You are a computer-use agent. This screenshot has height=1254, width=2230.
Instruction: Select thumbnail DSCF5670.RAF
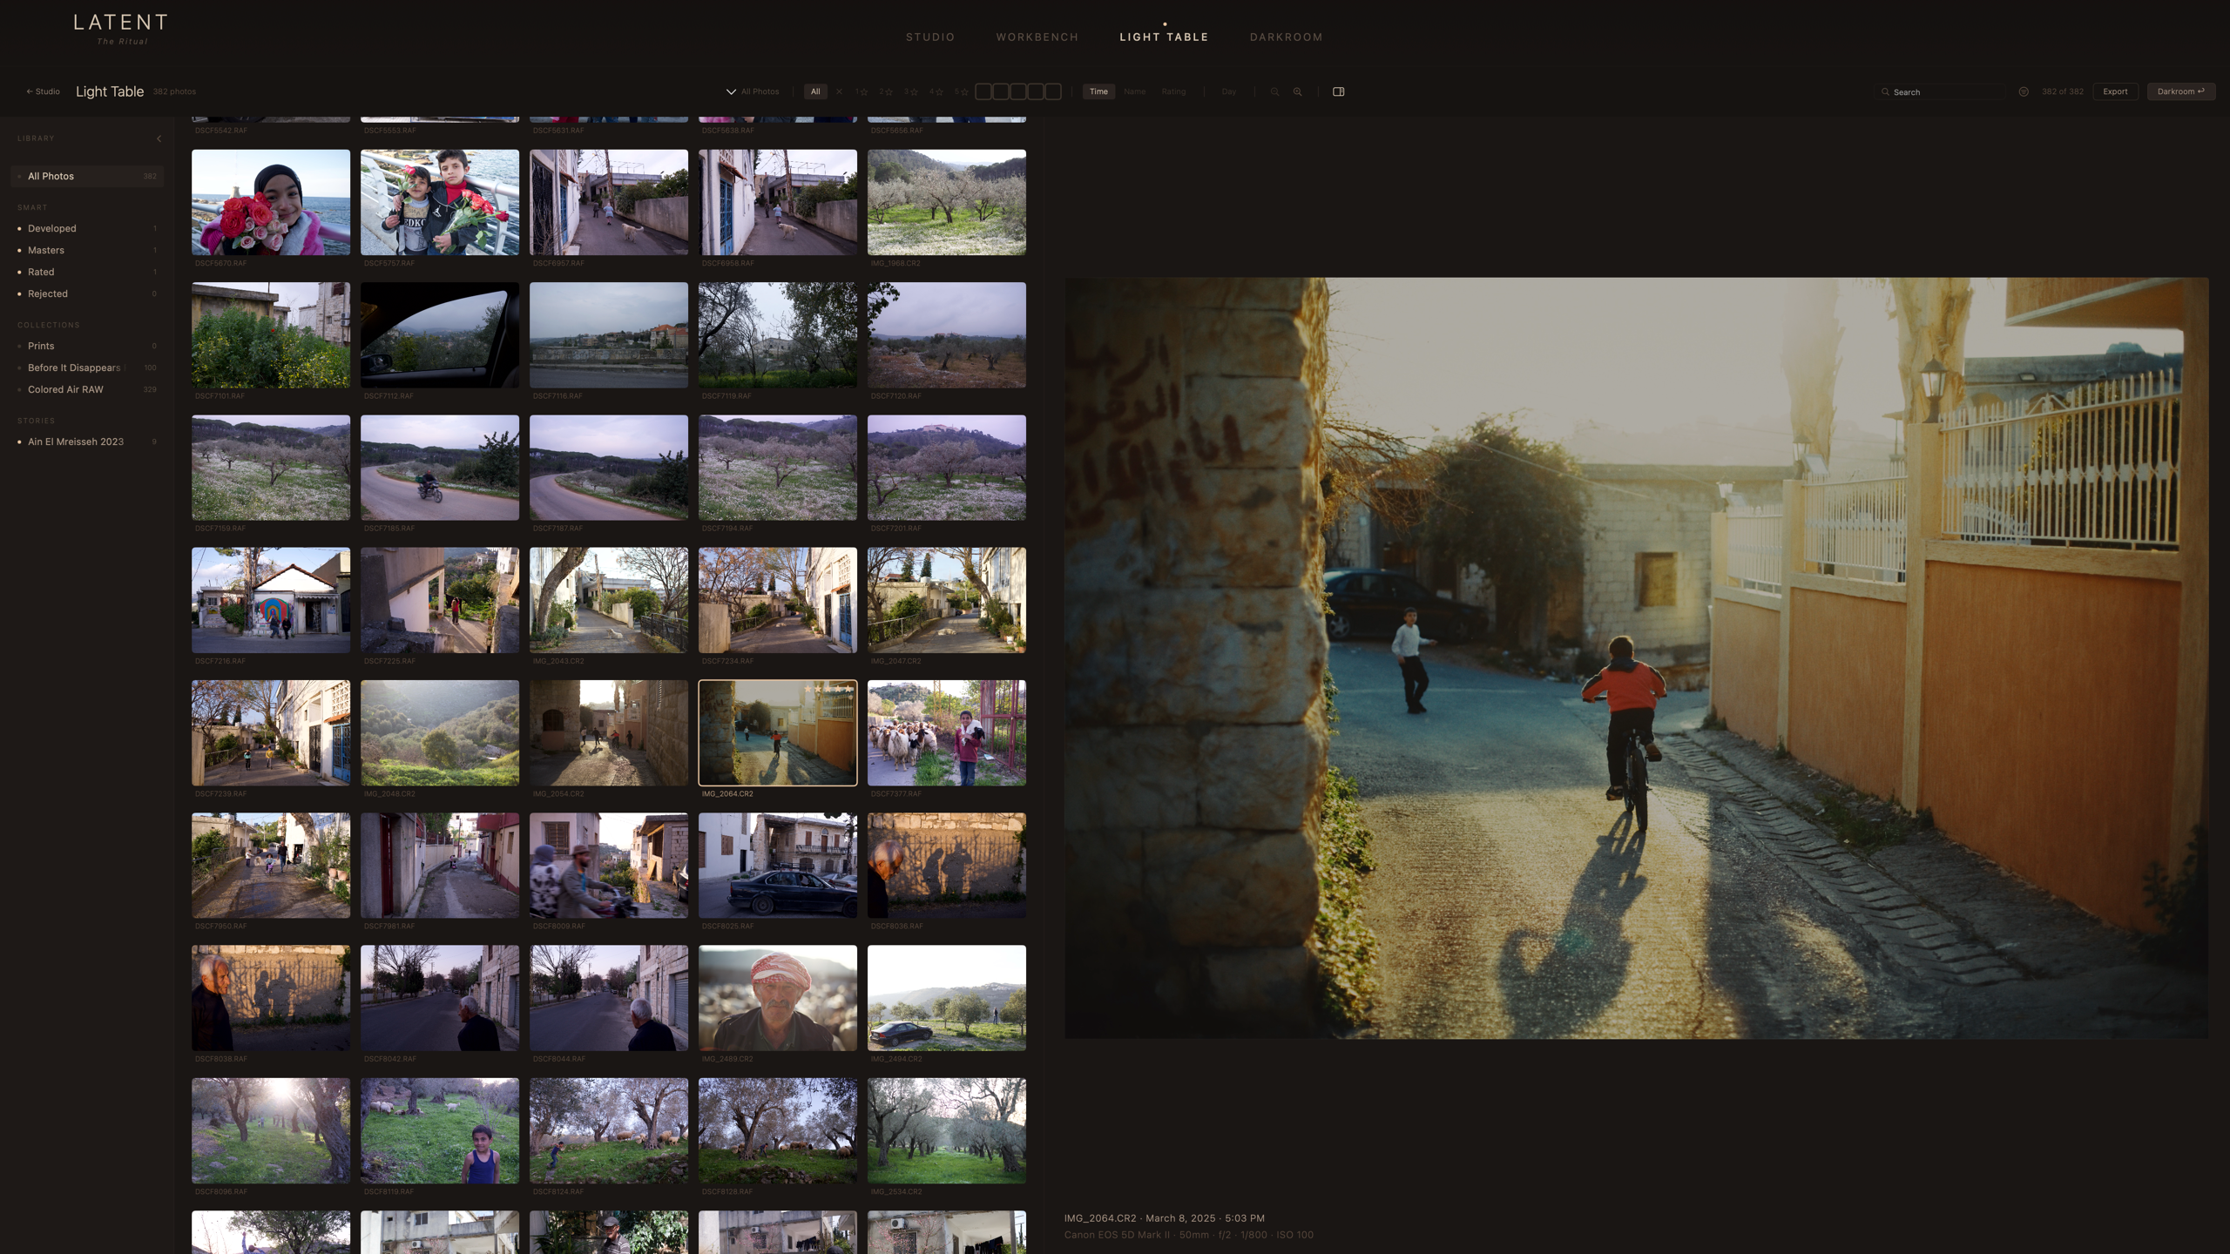[271, 202]
